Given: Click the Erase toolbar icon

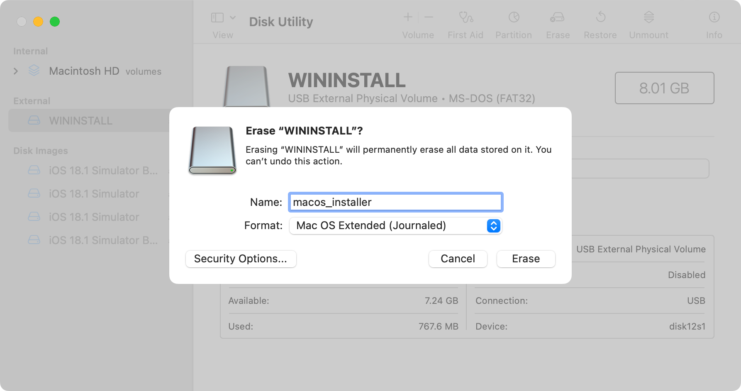Looking at the screenshot, I should tap(557, 18).
